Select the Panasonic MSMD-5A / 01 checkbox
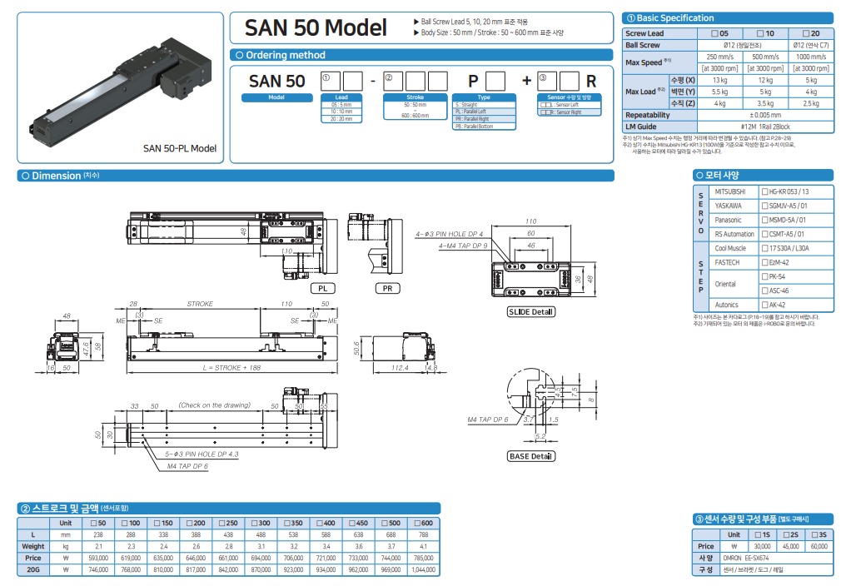846x586 pixels. tap(764, 220)
